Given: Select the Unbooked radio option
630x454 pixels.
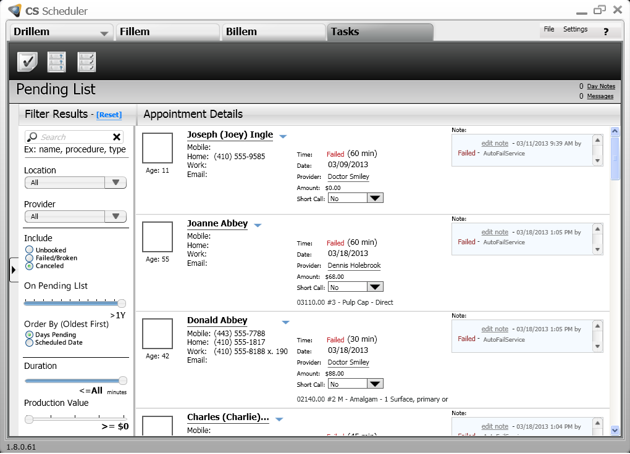Looking at the screenshot, I should (29, 250).
